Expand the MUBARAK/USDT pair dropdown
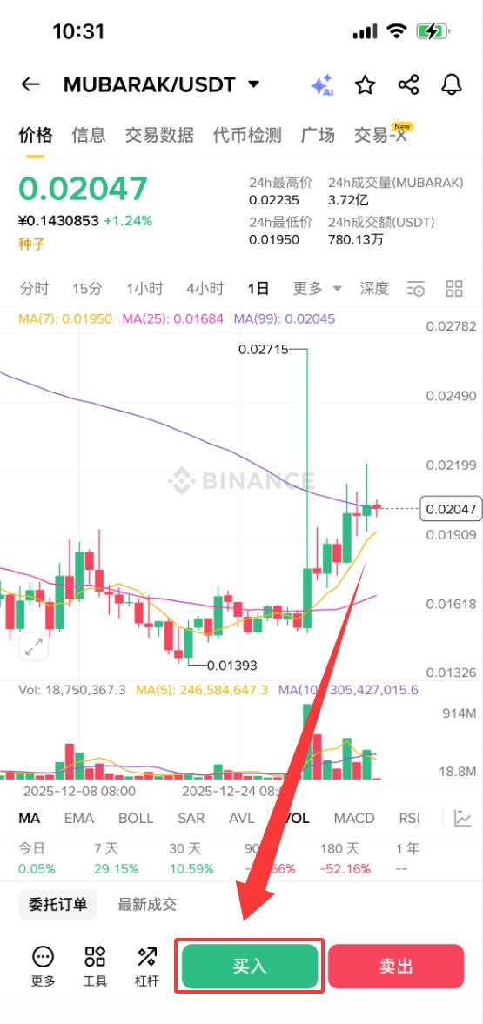The image size is (483, 1024). click(x=253, y=84)
